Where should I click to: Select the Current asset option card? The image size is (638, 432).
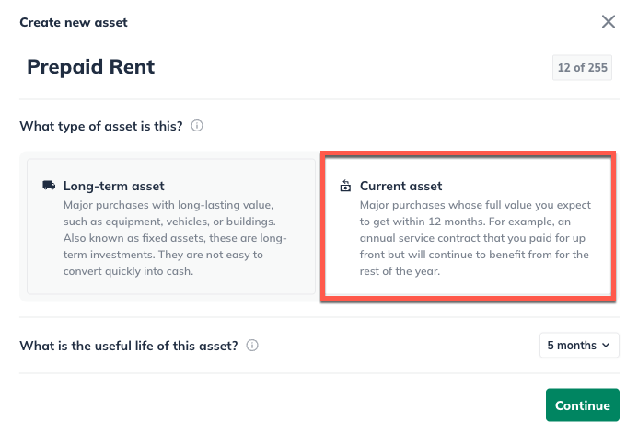click(468, 227)
